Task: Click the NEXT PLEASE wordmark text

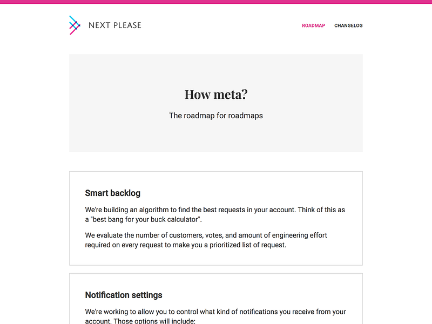Action: pos(114,25)
